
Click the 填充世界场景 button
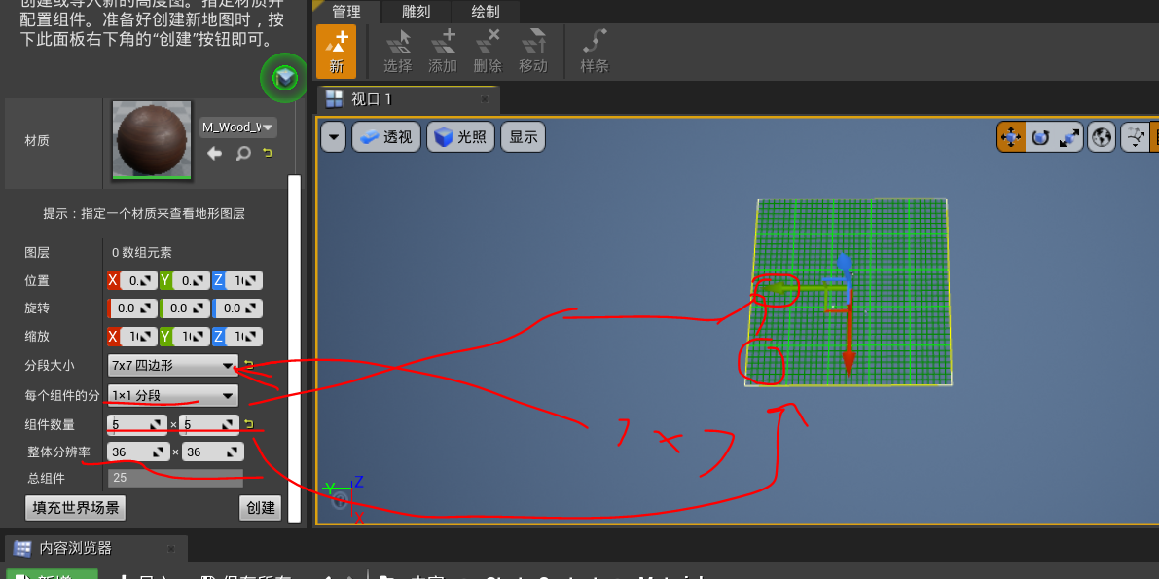tap(75, 508)
